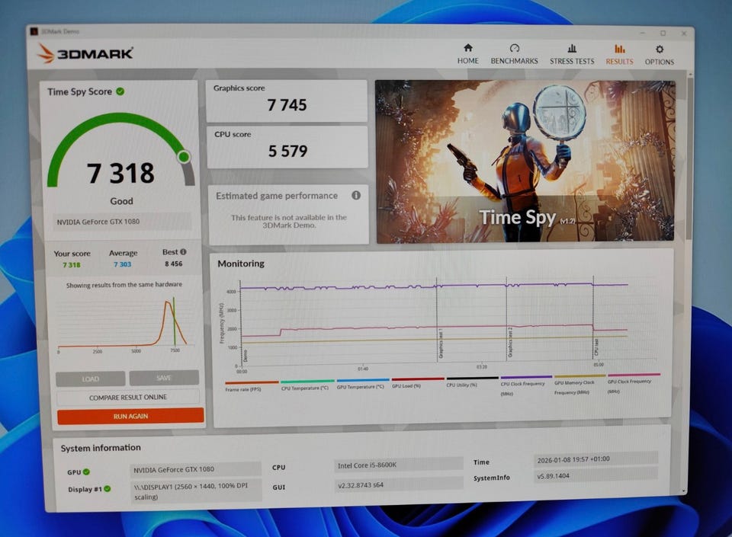Image resolution: width=732 pixels, height=537 pixels.
Task: Click the DISPLAY1 resolution field
Action: click(196, 491)
